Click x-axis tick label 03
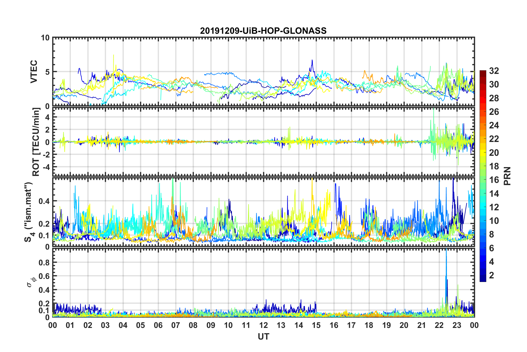 click(105, 325)
